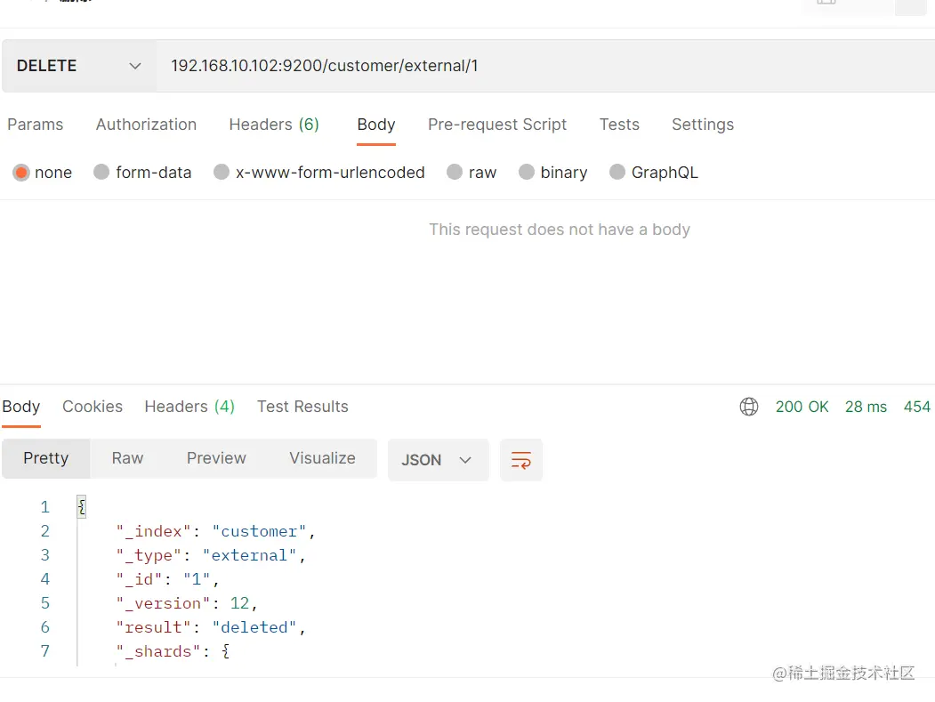
Task: Open the Authorization tab
Action: [x=146, y=124]
